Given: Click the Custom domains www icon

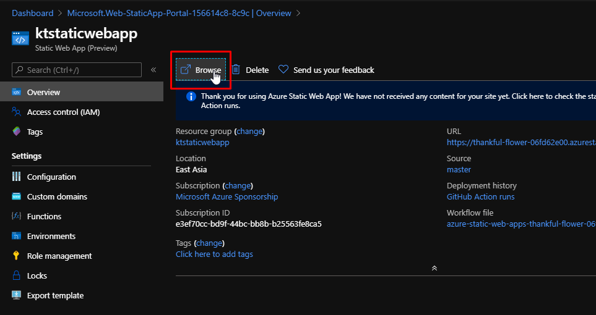Looking at the screenshot, I should (x=16, y=196).
